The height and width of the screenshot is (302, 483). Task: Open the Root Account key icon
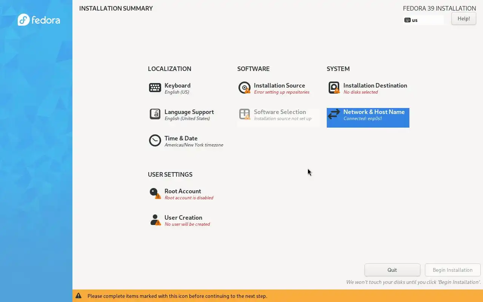155,193
